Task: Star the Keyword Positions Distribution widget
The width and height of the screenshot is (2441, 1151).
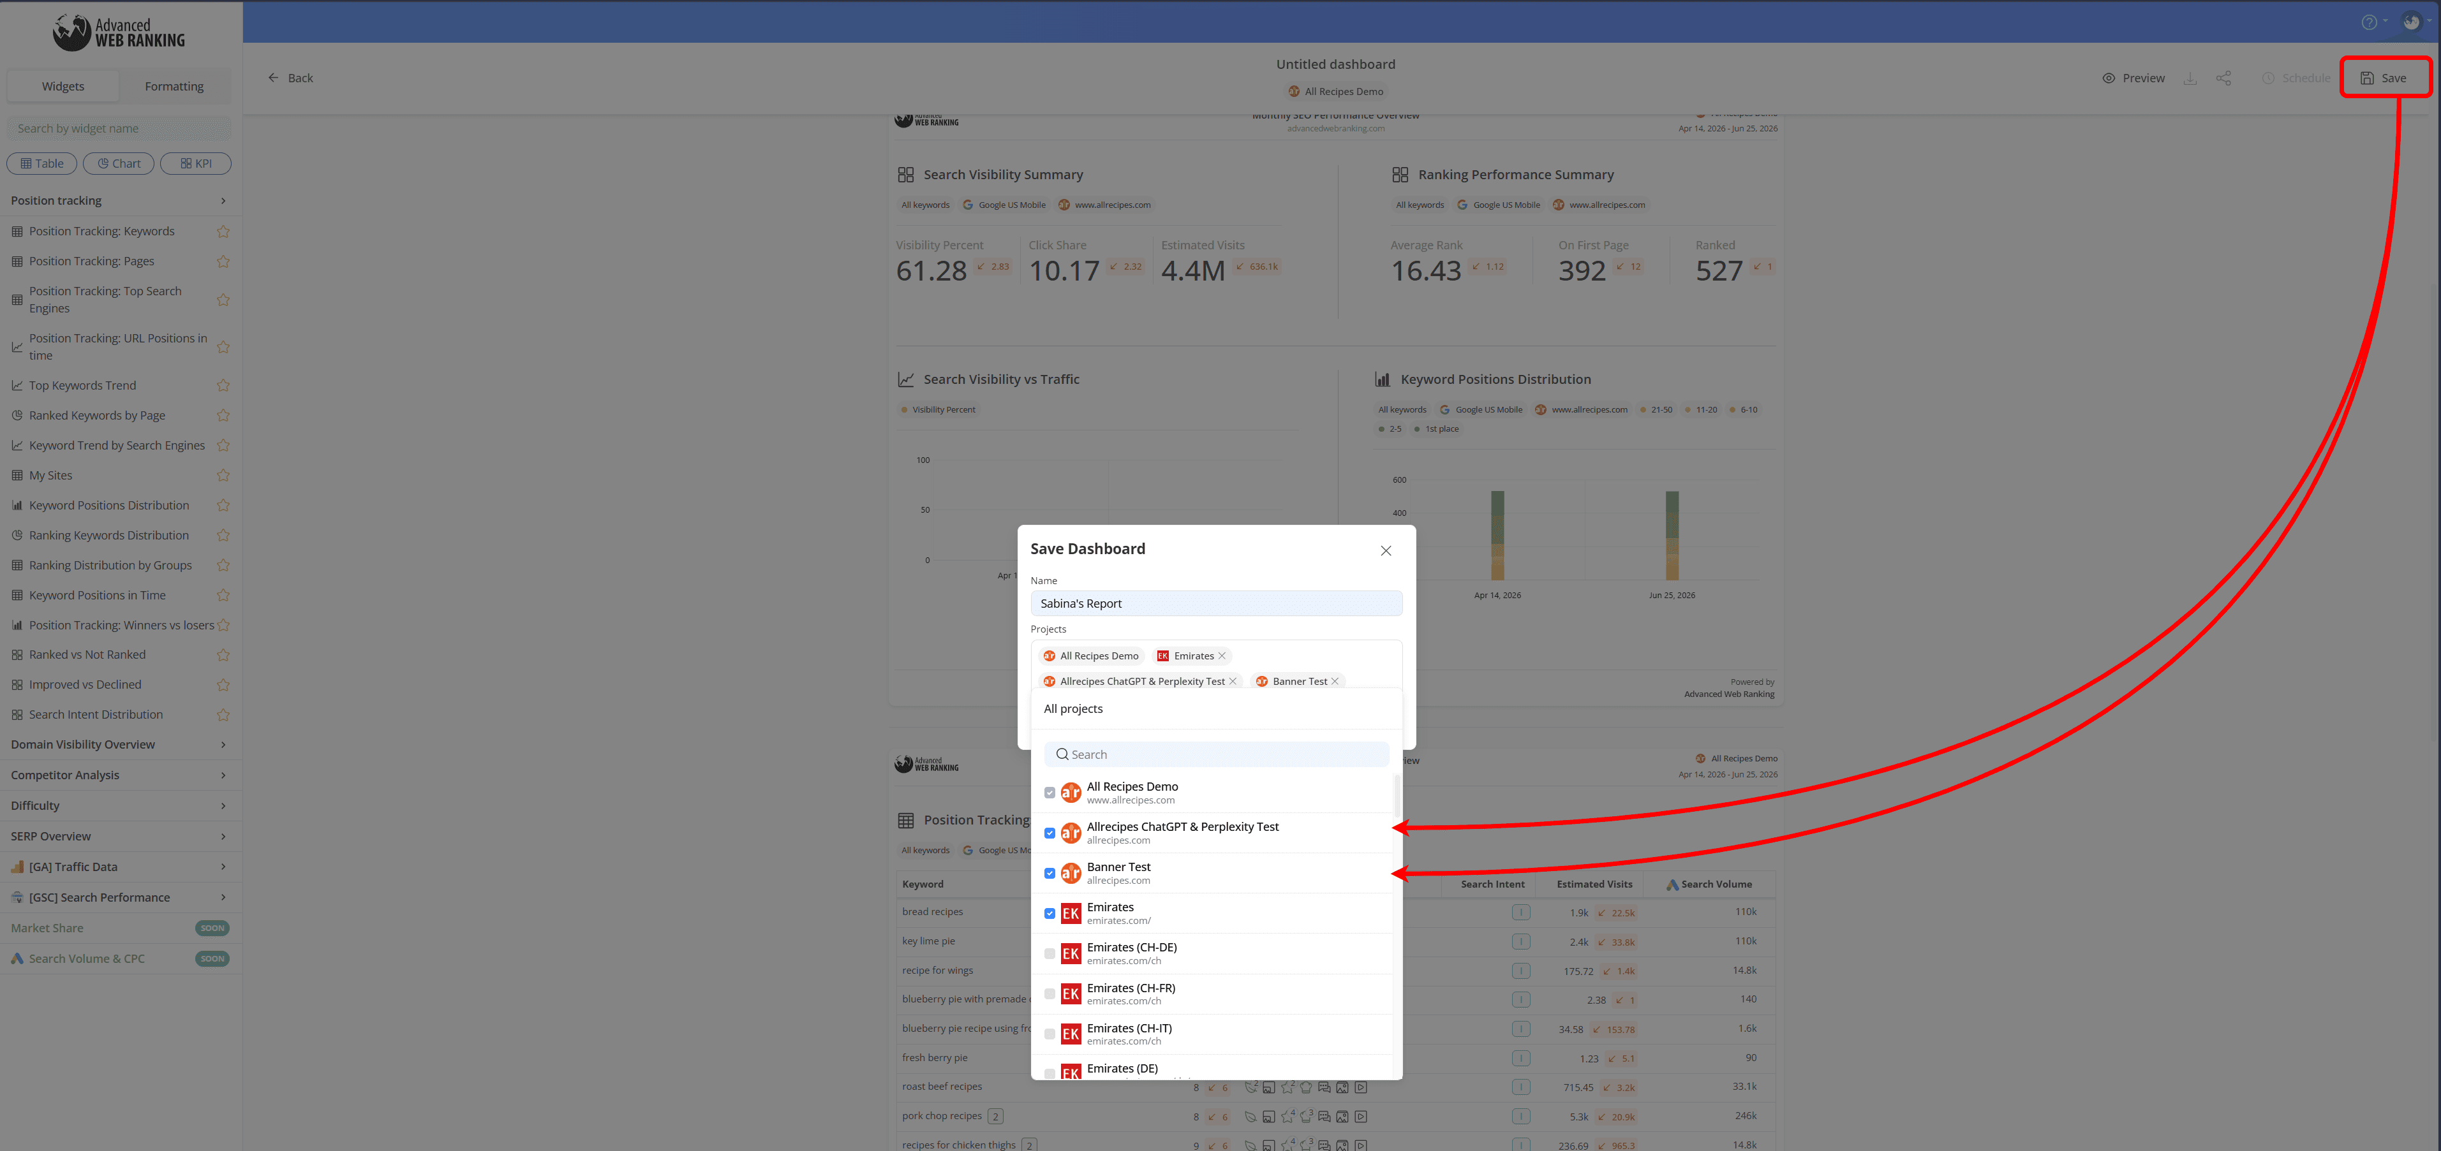Action: 224,506
